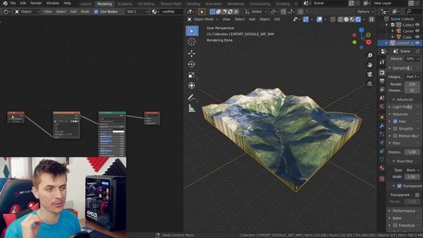This screenshot has height=238, width=423.
Task: Open the World properties tab icon
Action: [x=382, y=106]
